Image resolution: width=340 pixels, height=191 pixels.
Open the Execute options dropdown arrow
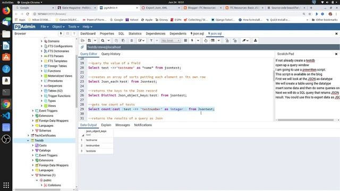click(198, 40)
